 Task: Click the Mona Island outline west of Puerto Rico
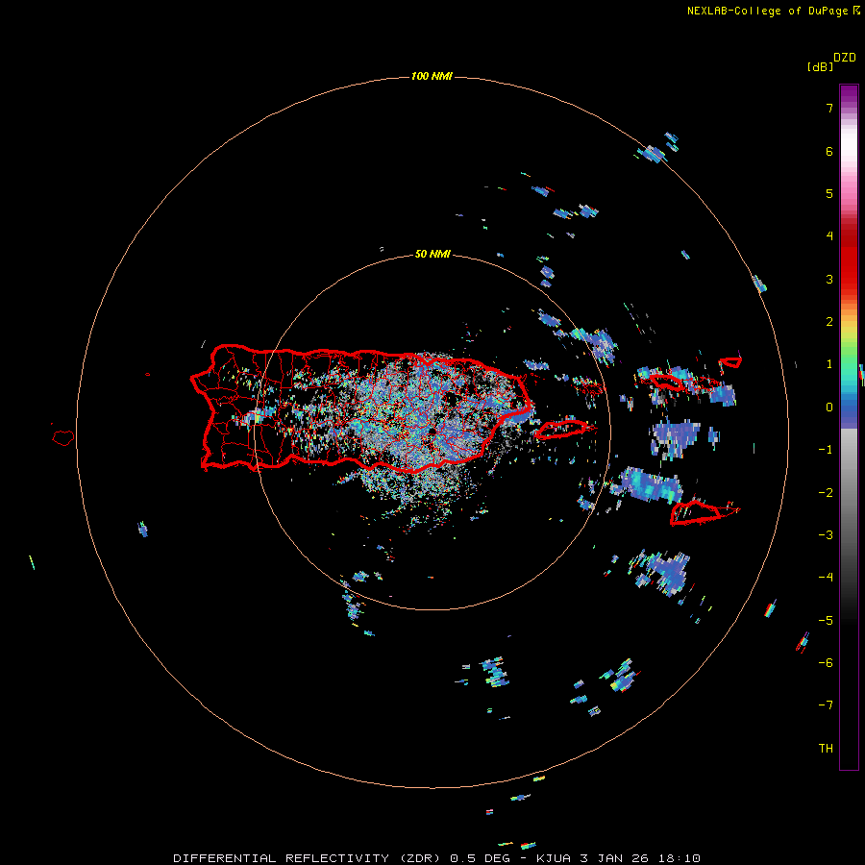coord(63,437)
